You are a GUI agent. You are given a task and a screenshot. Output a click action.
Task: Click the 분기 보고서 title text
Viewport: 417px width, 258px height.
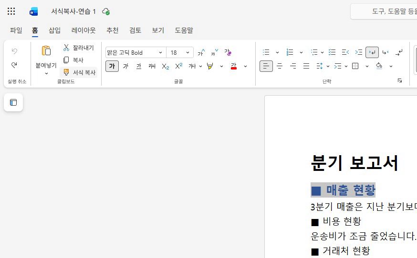(x=354, y=163)
